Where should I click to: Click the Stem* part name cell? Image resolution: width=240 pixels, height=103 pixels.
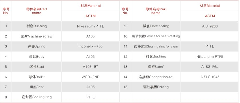point(156,67)
